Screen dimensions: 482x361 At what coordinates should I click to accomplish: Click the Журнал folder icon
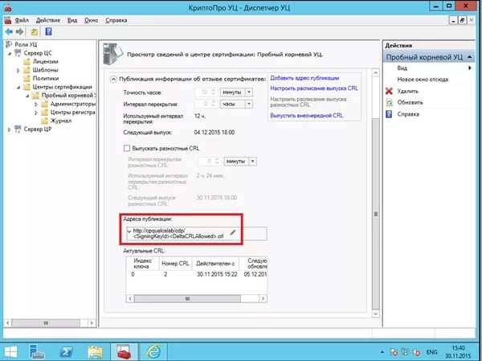(45, 121)
